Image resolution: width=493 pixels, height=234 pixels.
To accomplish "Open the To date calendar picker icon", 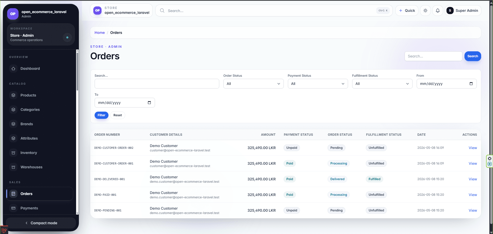I will [149, 103].
